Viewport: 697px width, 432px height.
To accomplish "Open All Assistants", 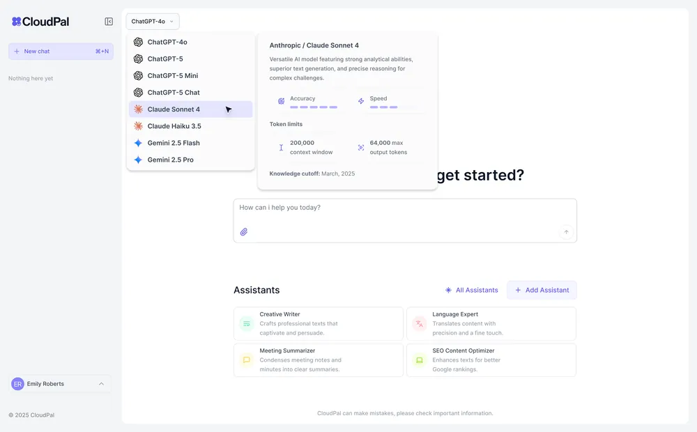I will pyautogui.click(x=472, y=291).
